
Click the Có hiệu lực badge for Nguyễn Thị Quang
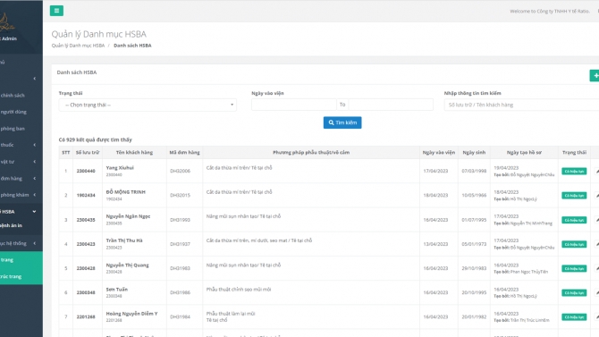pyautogui.click(x=574, y=268)
